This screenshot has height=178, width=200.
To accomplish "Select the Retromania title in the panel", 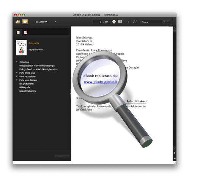I will click(34, 43).
